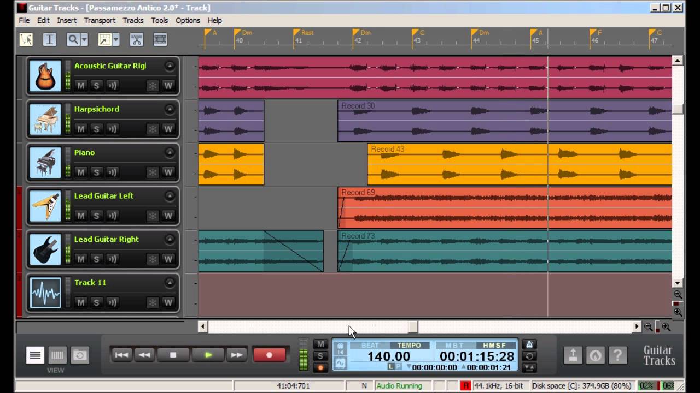Select the Scissors split tool
Image resolution: width=700 pixels, height=393 pixels.
(136, 39)
